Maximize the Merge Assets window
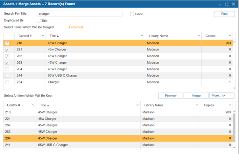Image resolution: width=239 pixels, height=154 pixels. (x=227, y=4)
